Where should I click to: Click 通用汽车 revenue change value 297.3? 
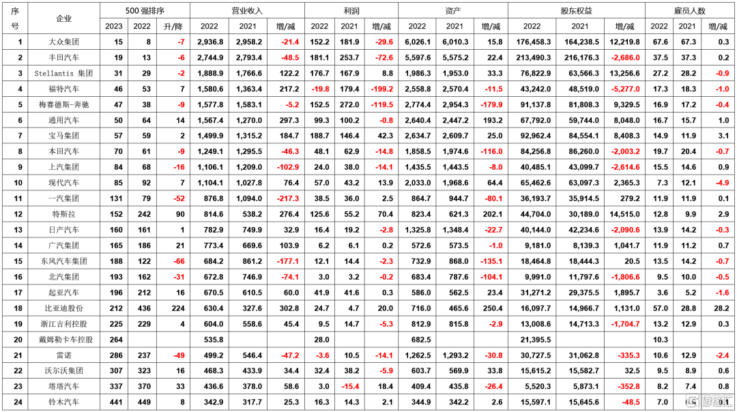(289, 120)
